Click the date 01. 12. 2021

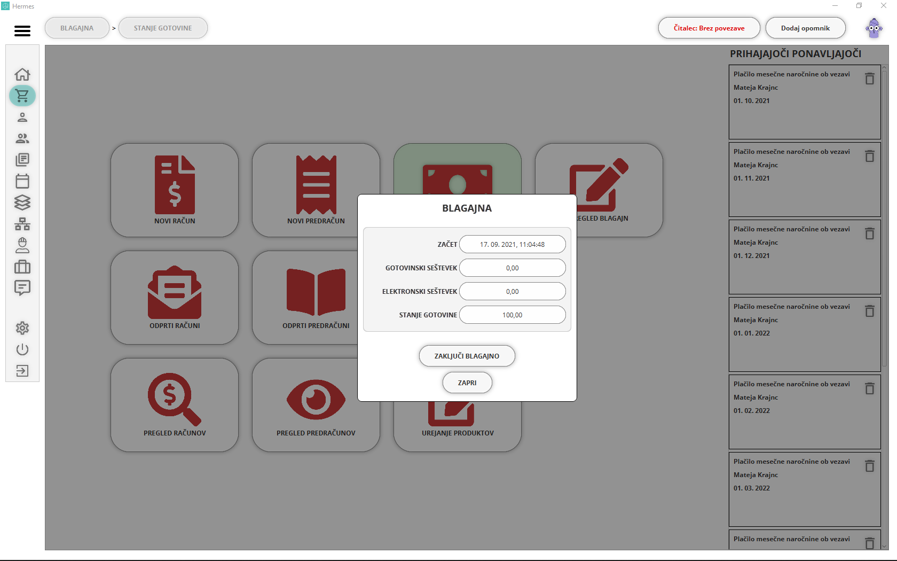pyautogui.click(x=752, y=256)
